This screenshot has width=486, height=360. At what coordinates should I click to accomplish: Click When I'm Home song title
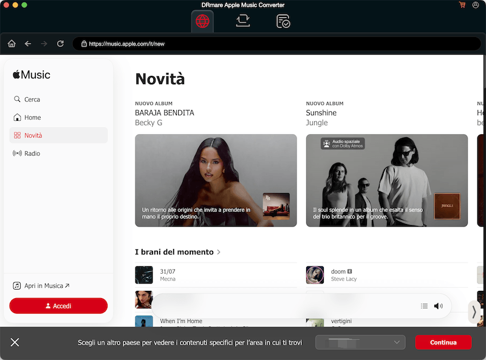tap(181, 321)
